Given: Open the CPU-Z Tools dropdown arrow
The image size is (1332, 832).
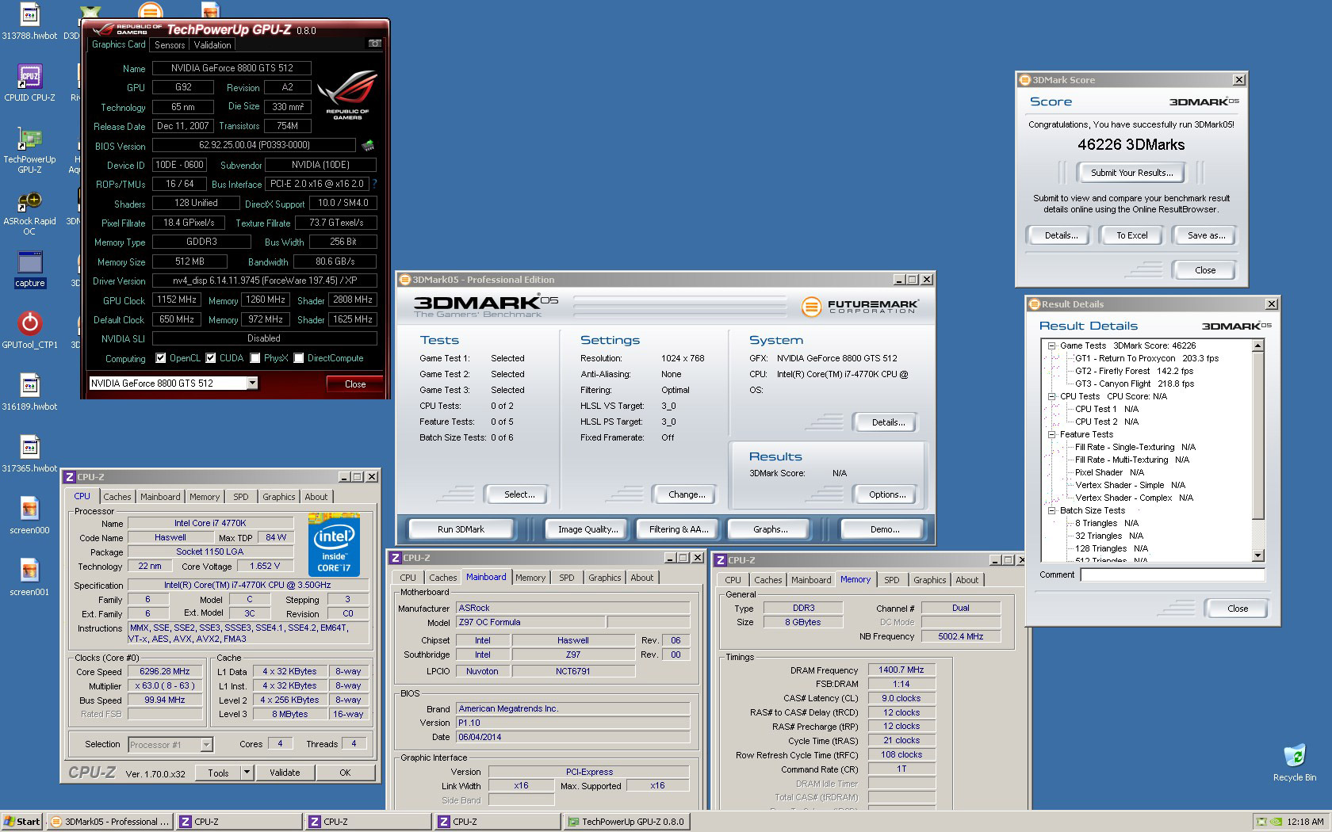Looking at the screenshot, I should point(247,773).
